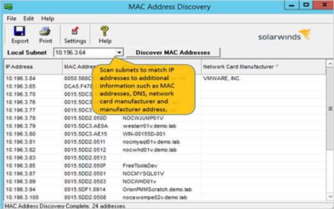Click the vertical scrollbar thumb
The height and width of the screenshot is (209, 334).
click(330, 109)
